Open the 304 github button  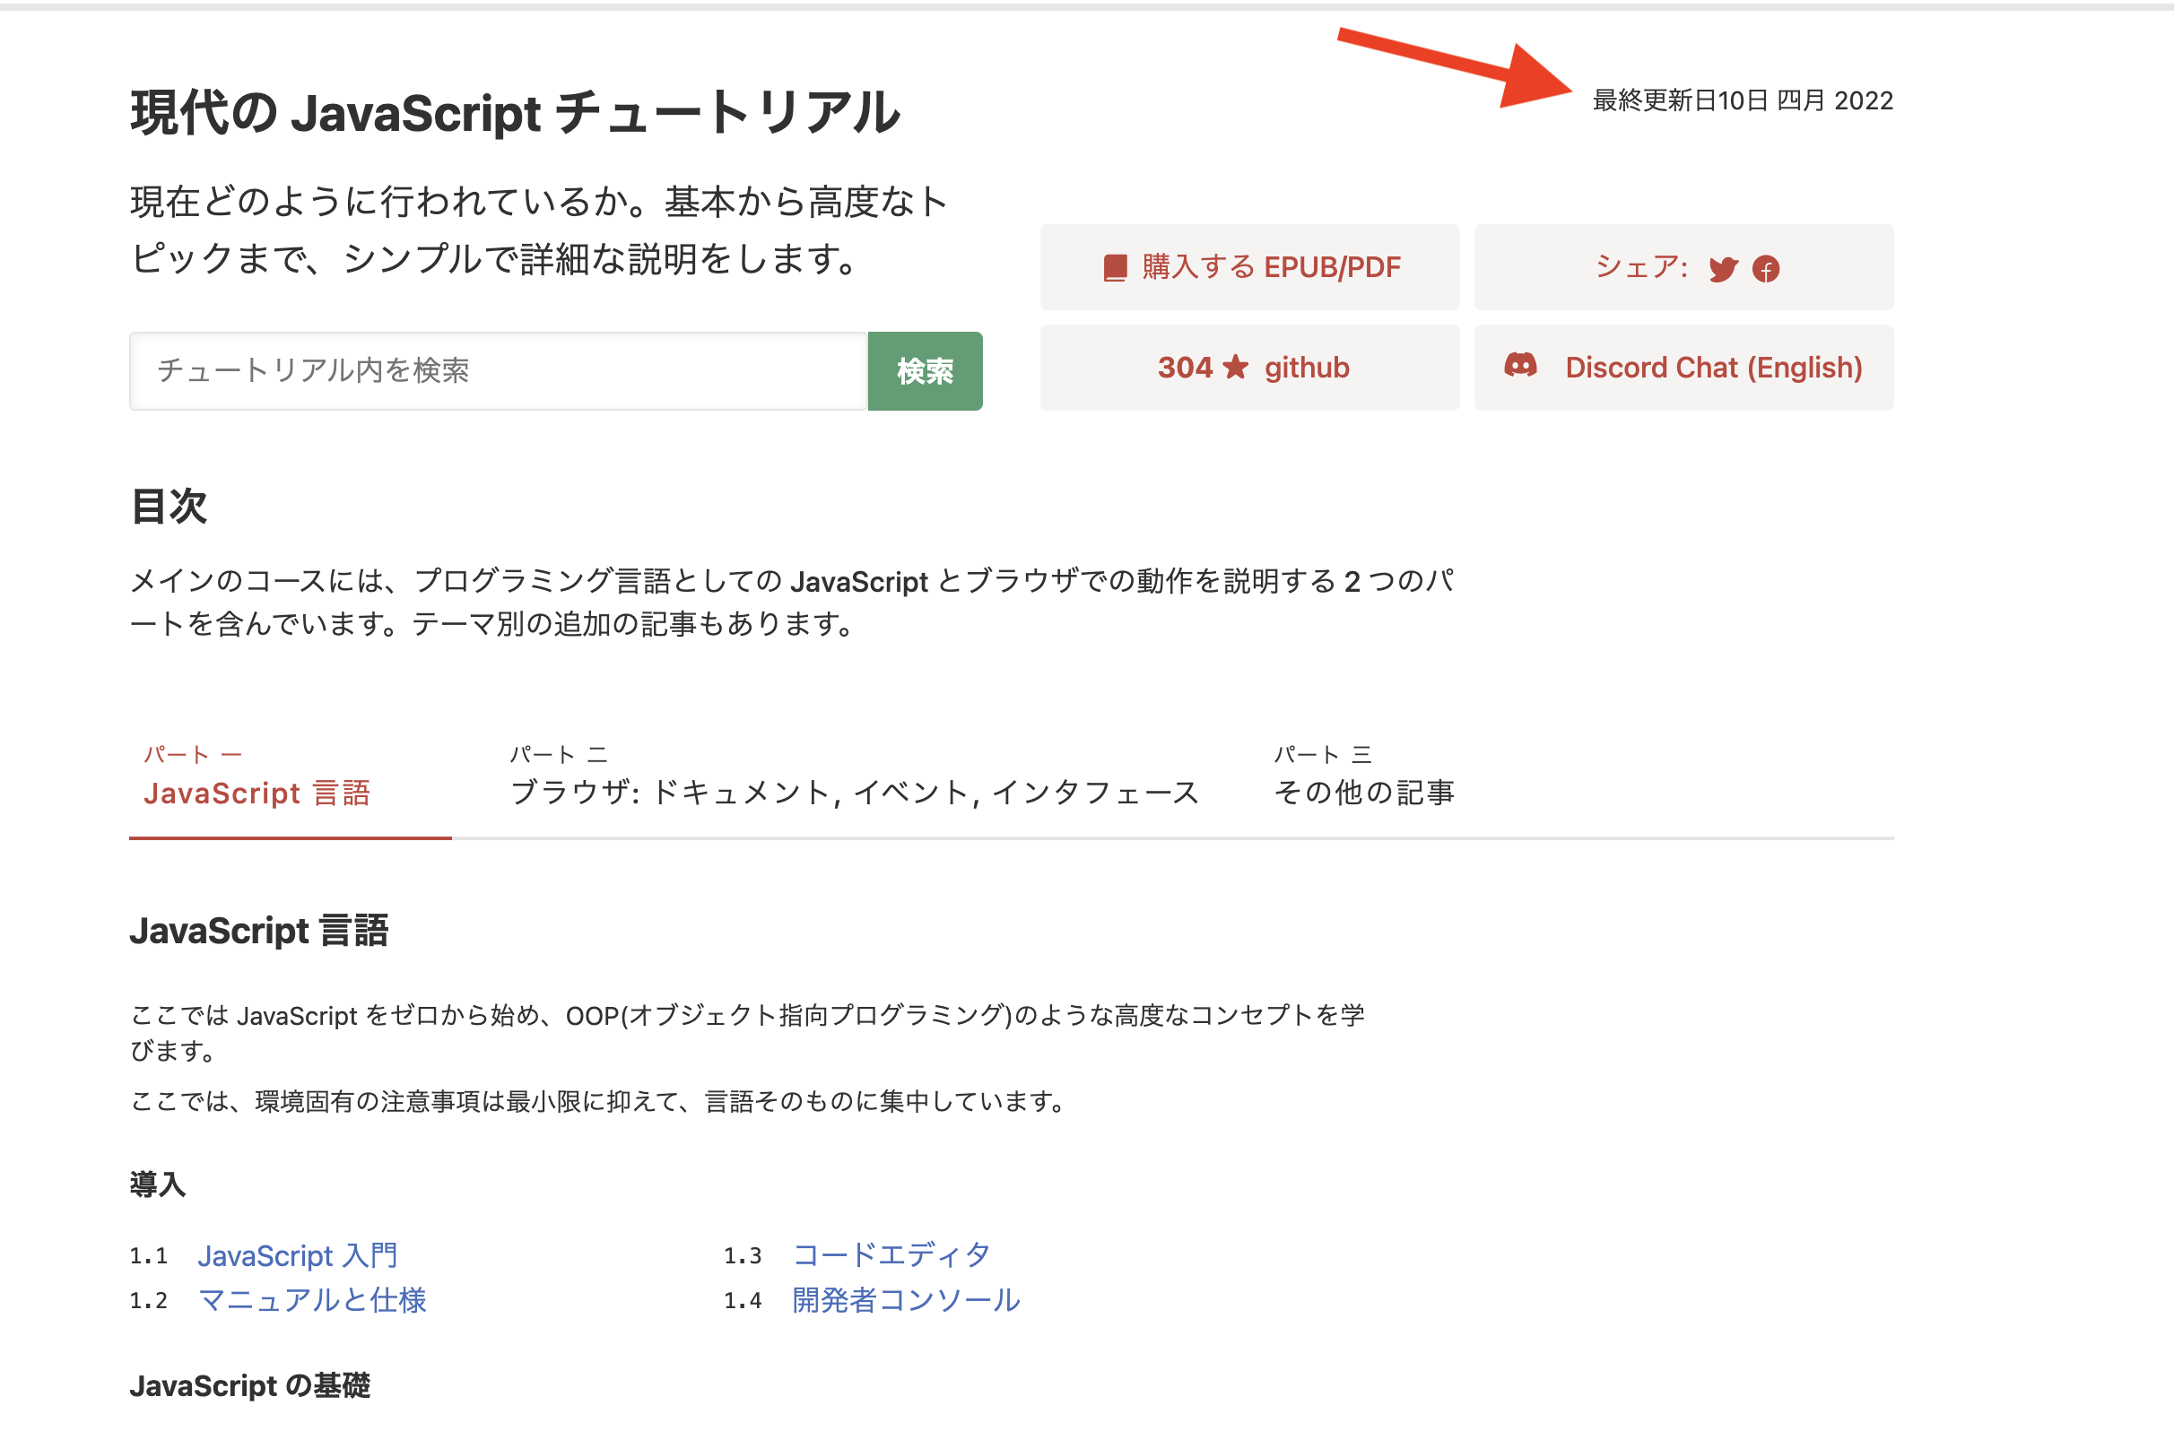(1249, 368)
